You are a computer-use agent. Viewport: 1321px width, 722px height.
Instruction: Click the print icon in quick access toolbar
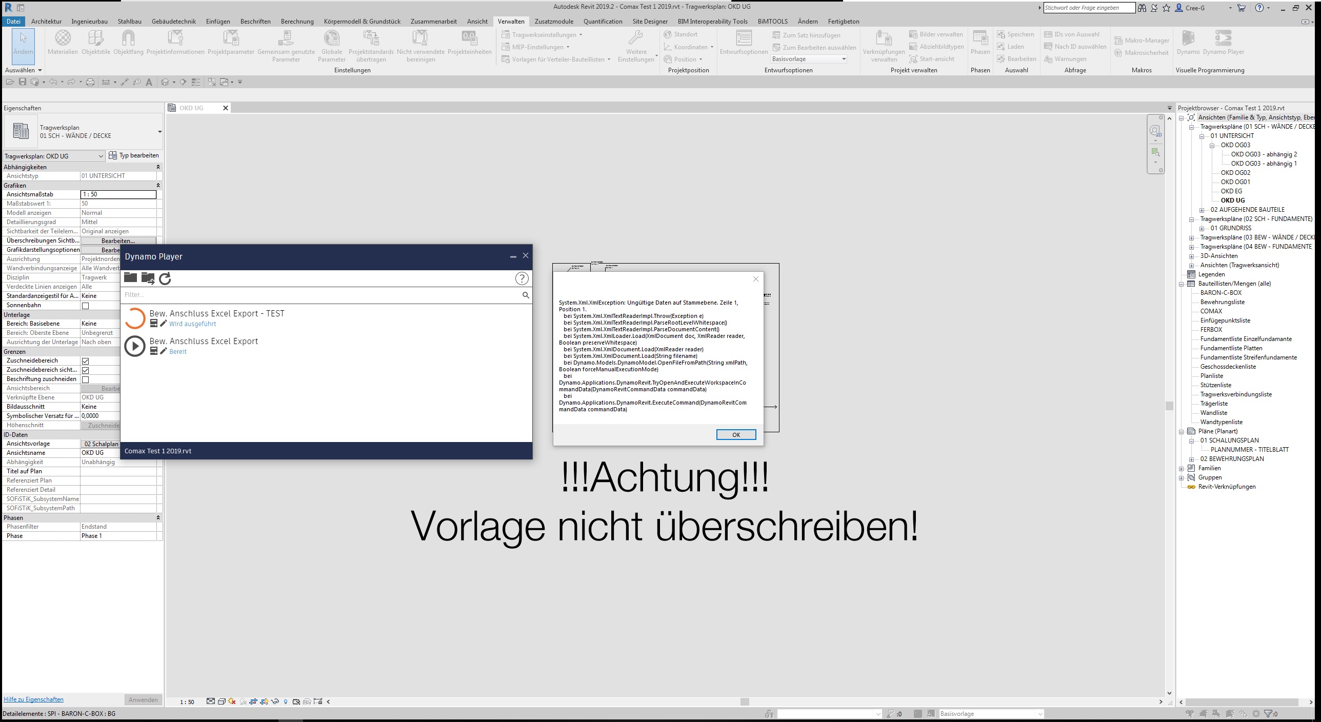(x=90, y=82)
